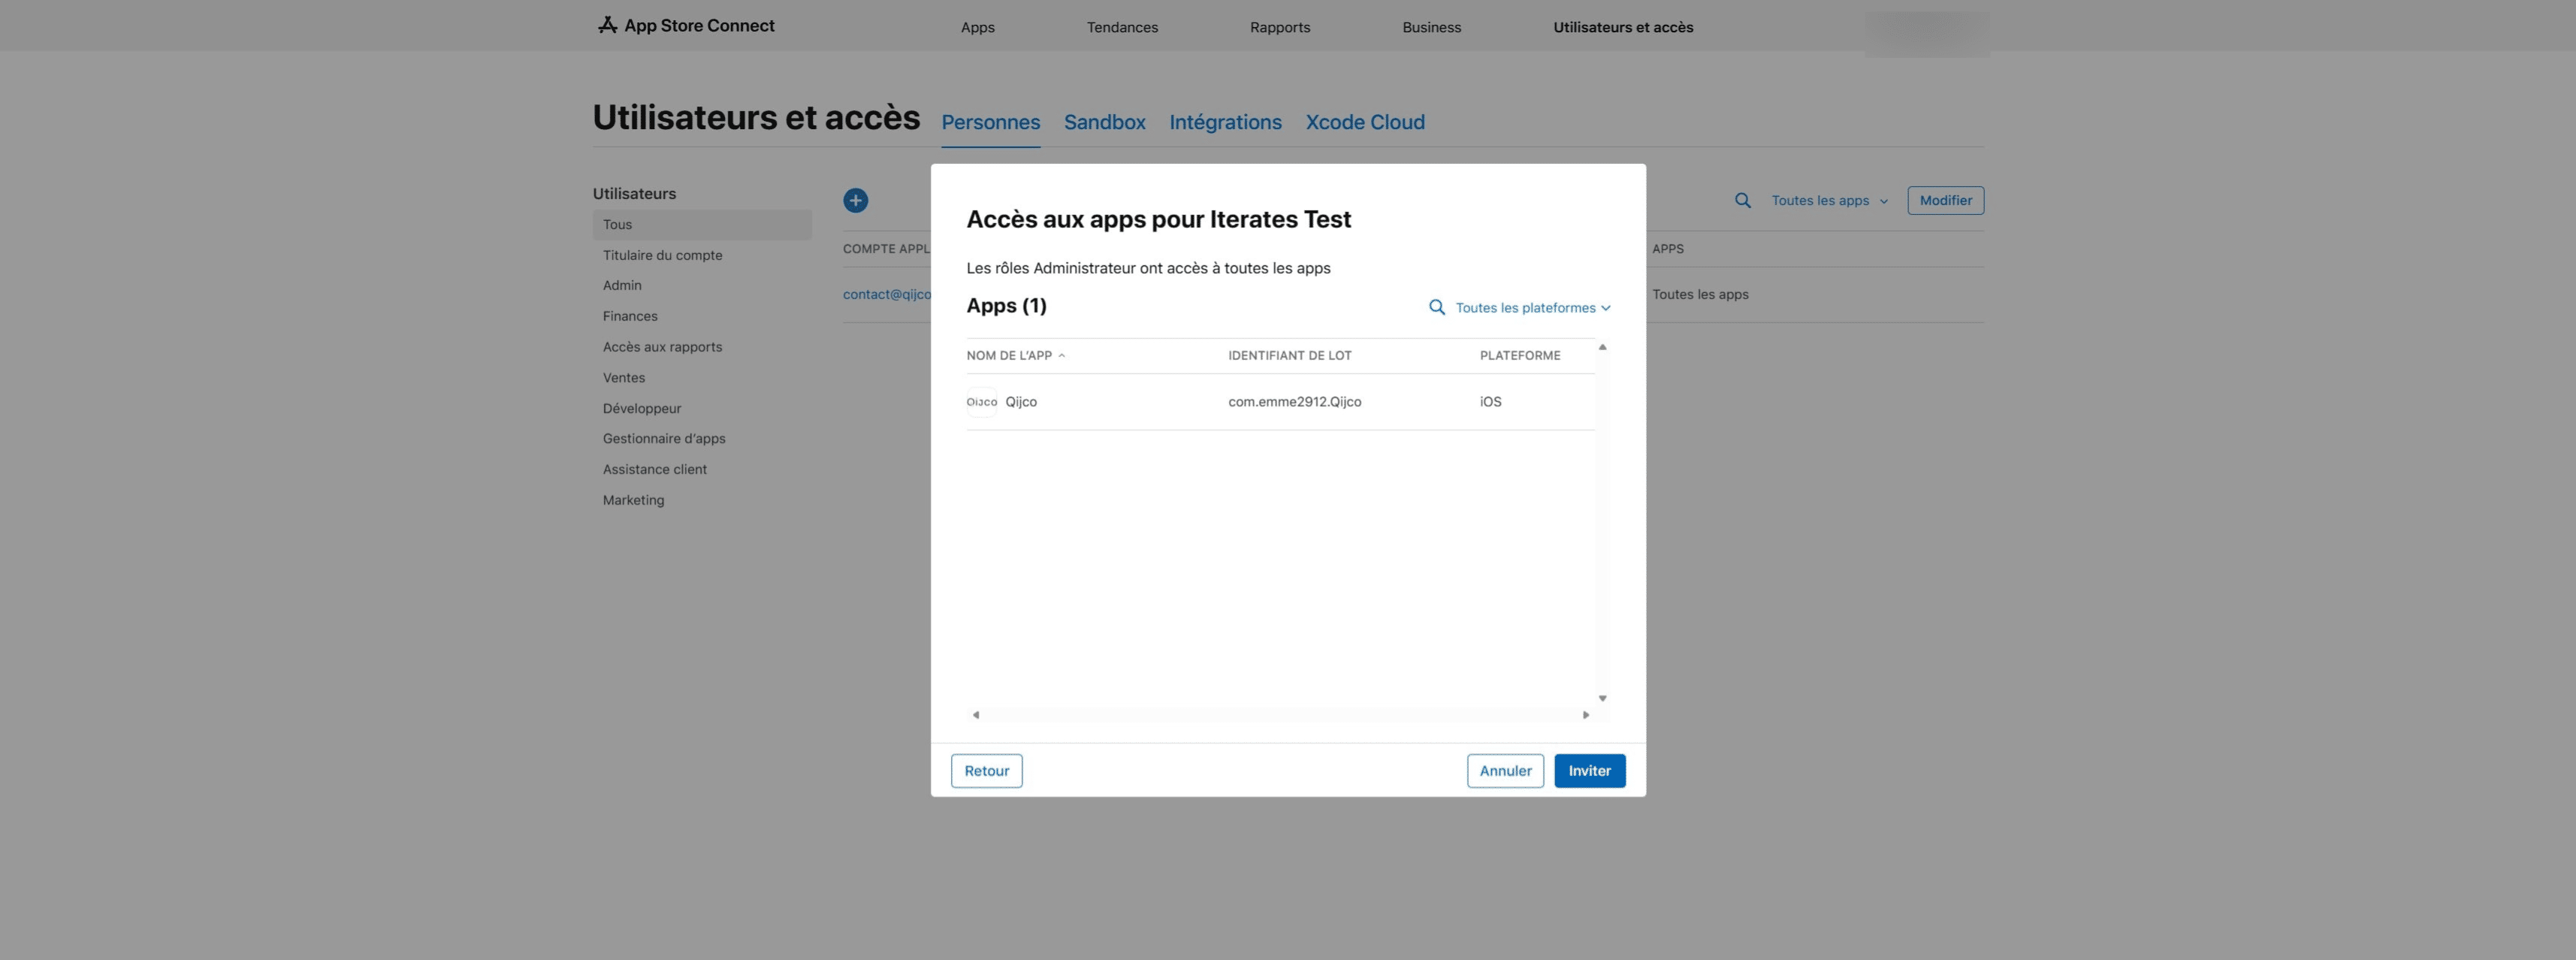Select Ventes in the sidebar
The width and height of the screenshot is (2576, 960).
[x=624, y=377]
